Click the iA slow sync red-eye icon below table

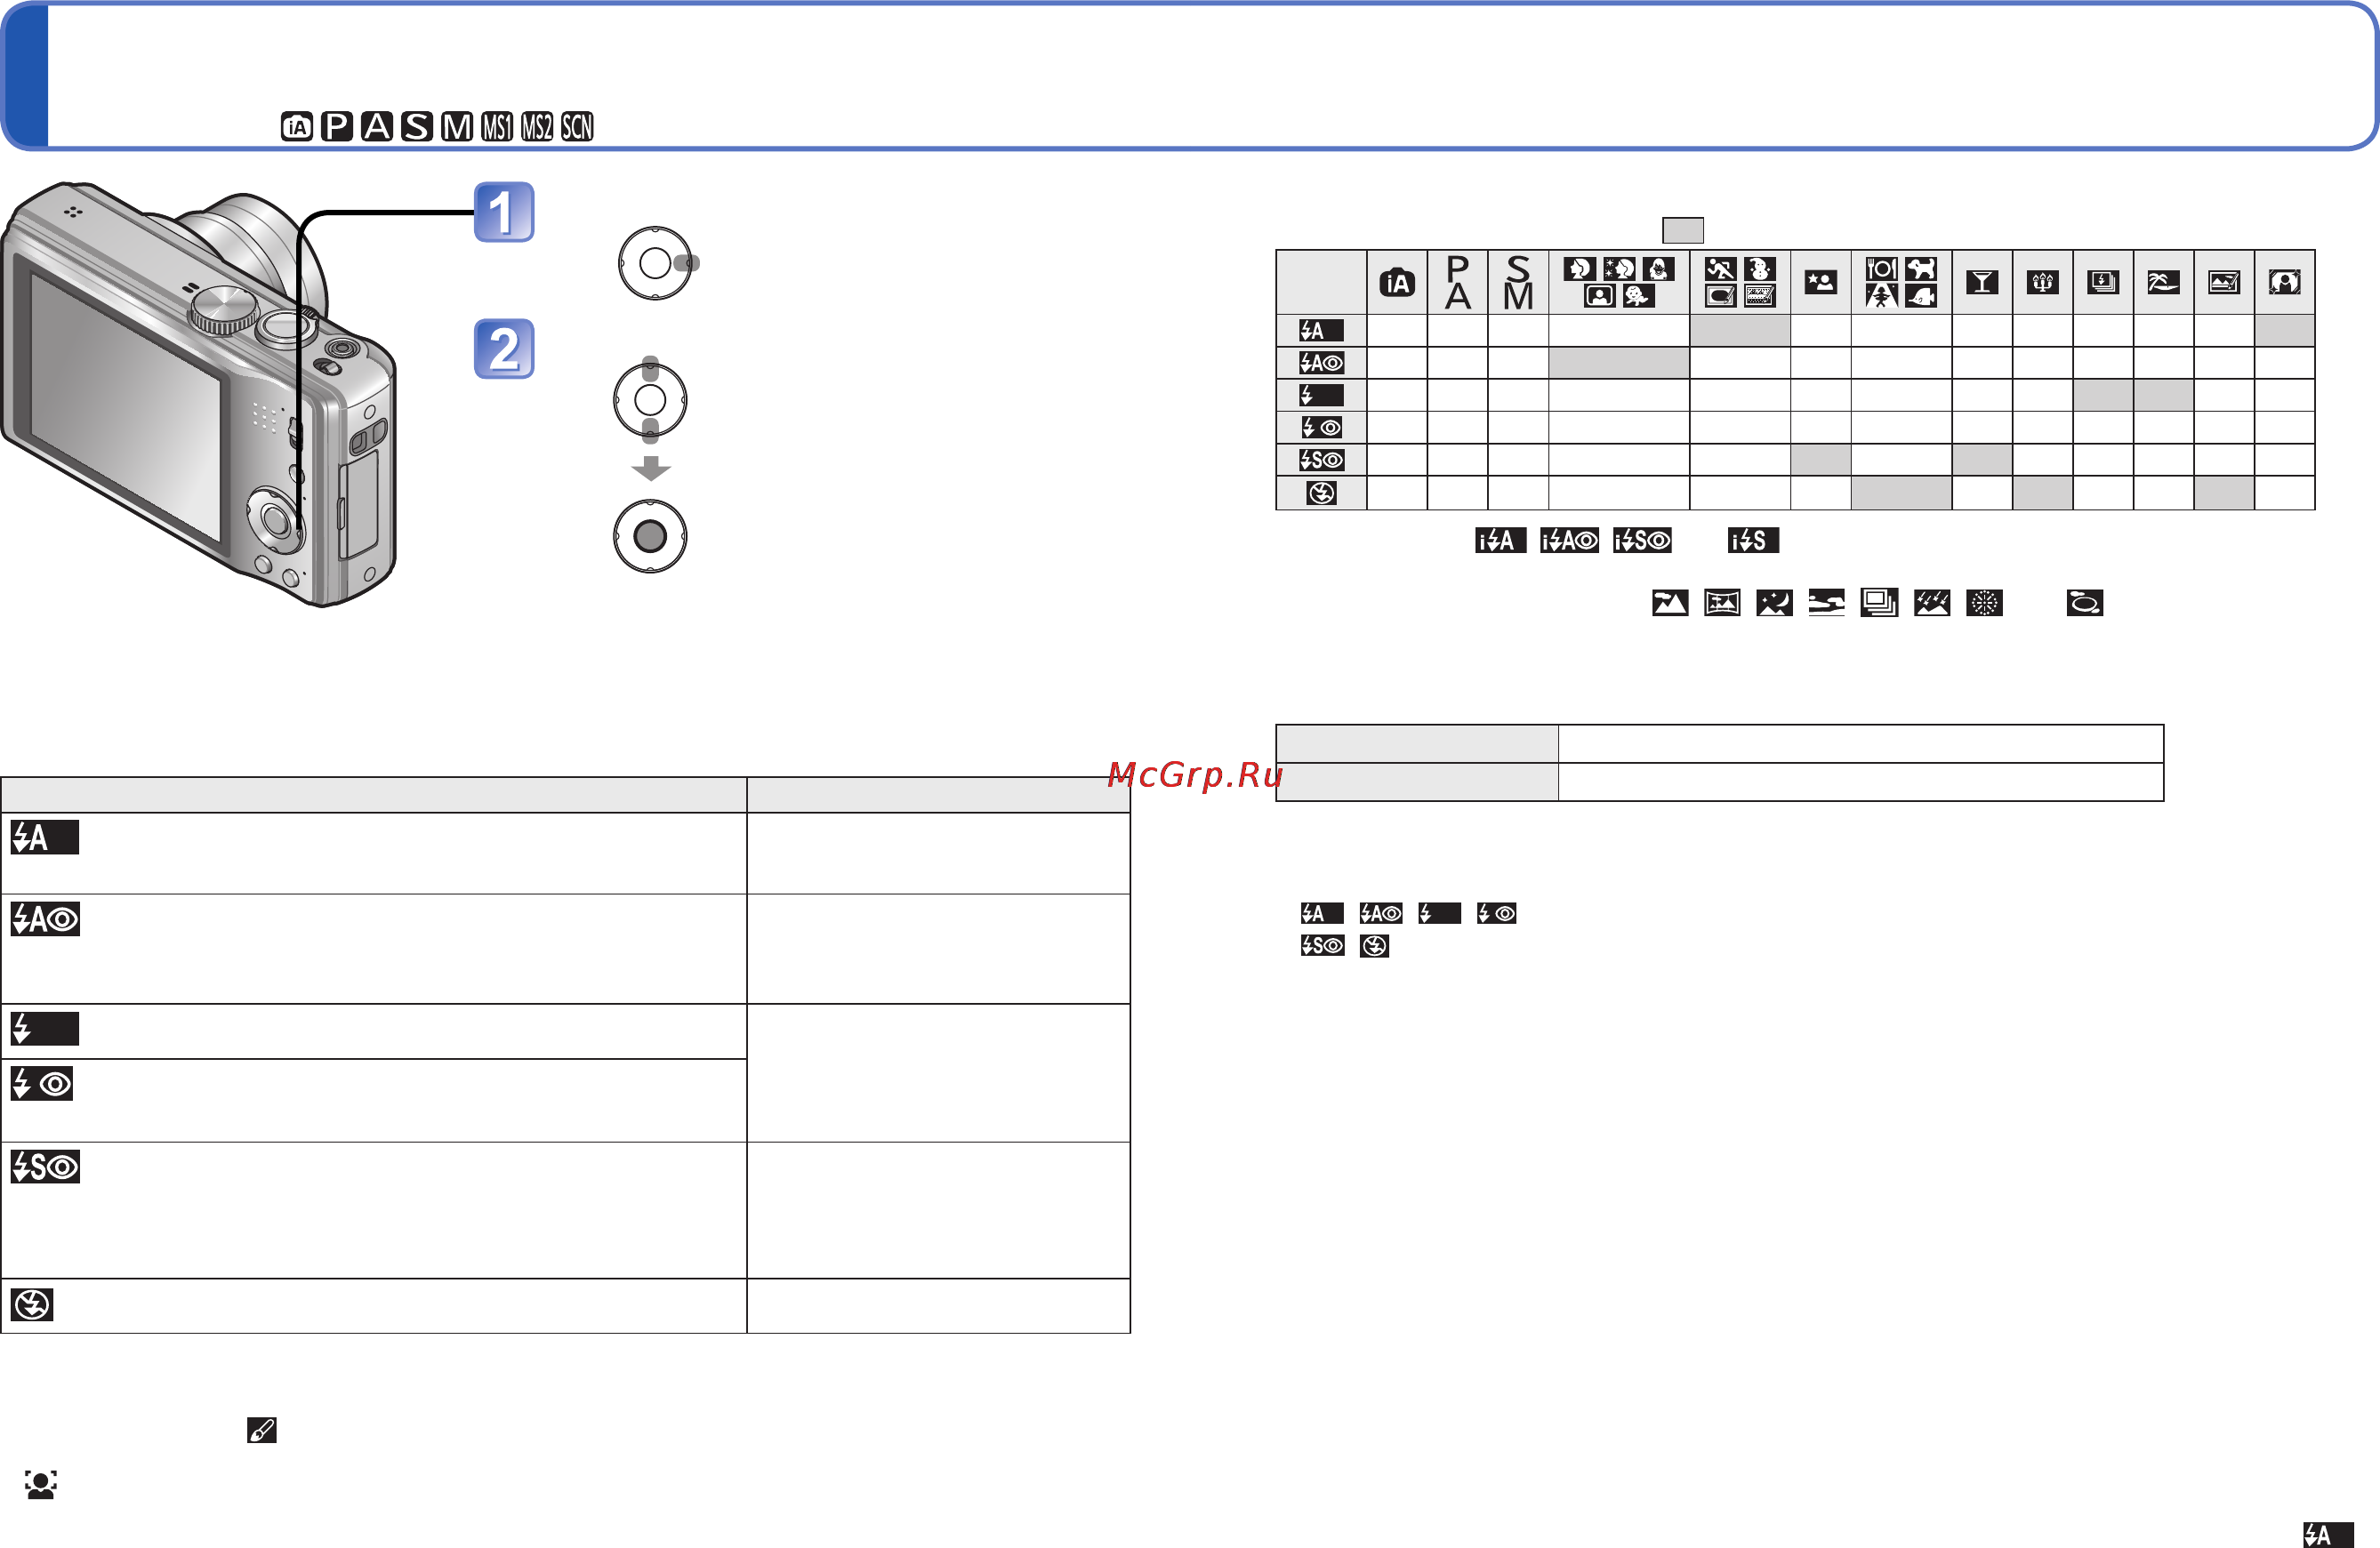(x=1642, y=541)
